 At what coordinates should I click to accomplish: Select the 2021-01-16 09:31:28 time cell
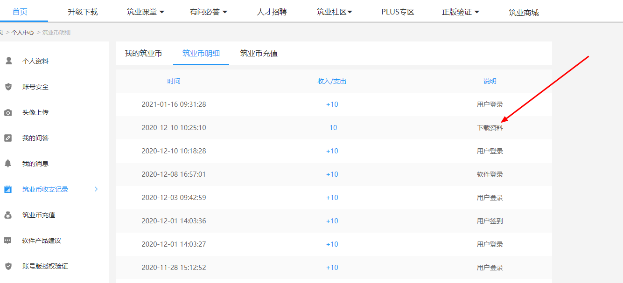[x=174, y=104]
